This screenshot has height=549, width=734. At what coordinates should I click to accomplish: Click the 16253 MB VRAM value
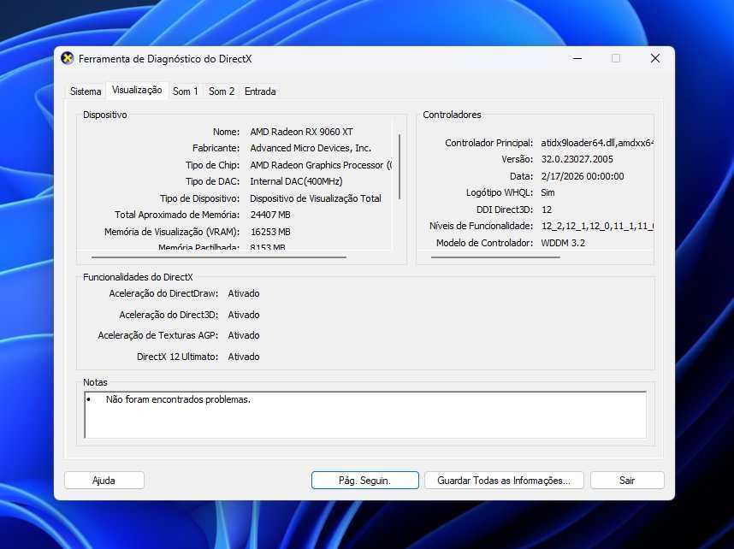(x=270, y=232)
